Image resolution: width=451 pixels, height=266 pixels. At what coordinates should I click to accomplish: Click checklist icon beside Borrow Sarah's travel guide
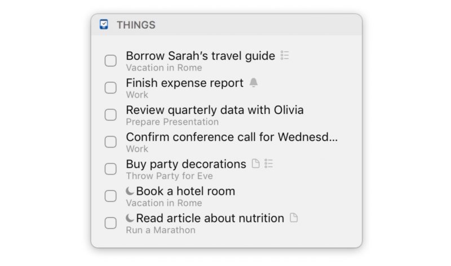[285, 55]
